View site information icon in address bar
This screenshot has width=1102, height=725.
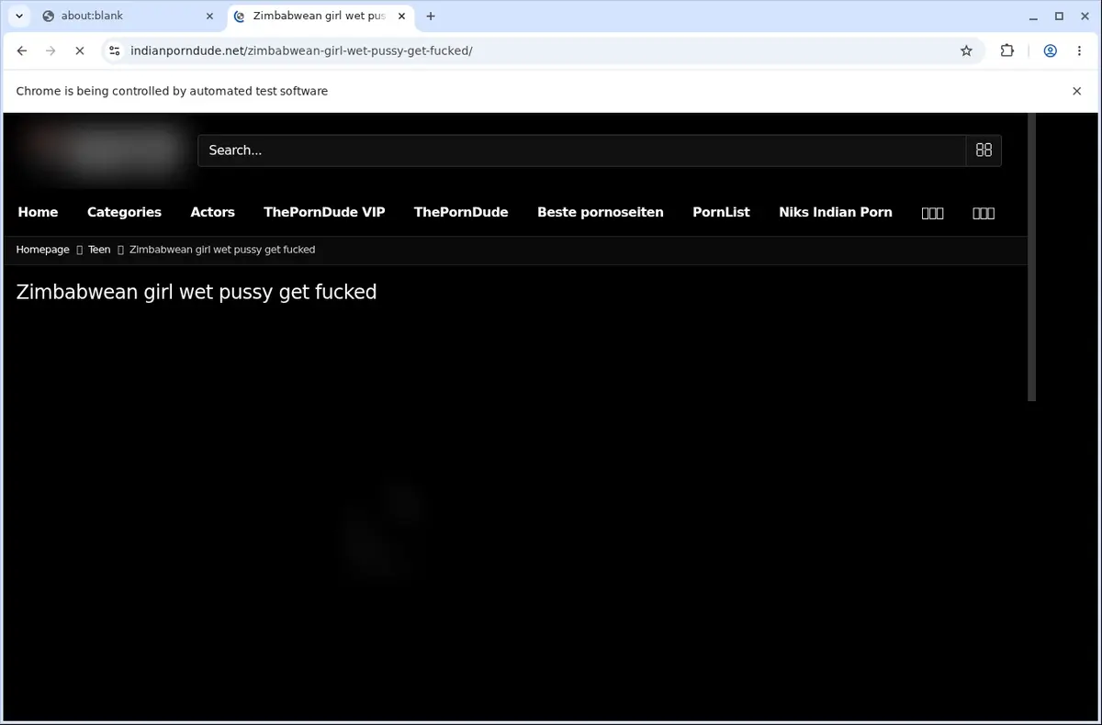click(x=115, y=50)
